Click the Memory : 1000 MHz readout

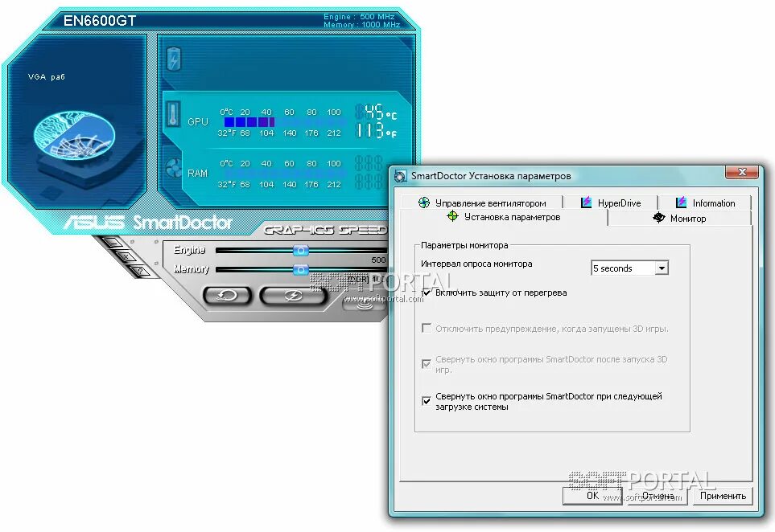click(x=362, y=25)
